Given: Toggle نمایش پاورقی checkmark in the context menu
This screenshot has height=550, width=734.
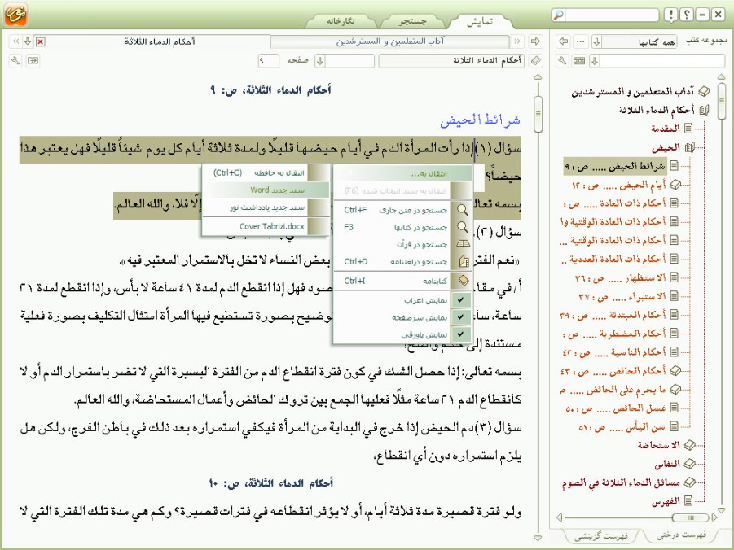Looking at the screenshot, I should click(x=460, y=334).
